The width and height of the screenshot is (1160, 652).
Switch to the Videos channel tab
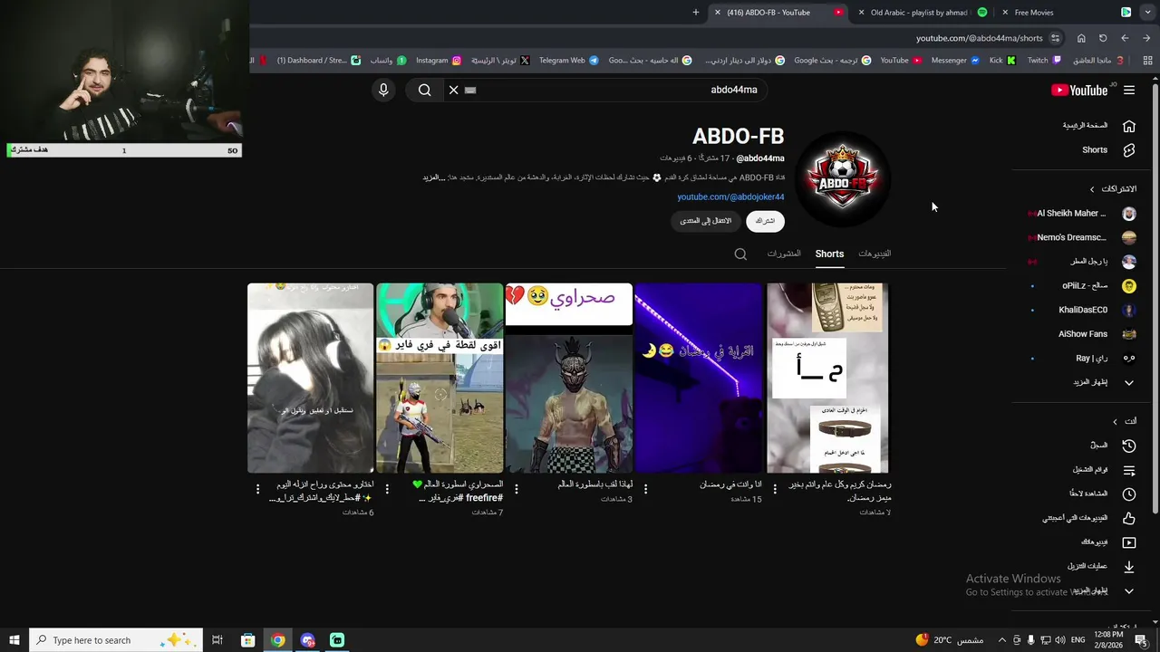(x=875, y=254)
